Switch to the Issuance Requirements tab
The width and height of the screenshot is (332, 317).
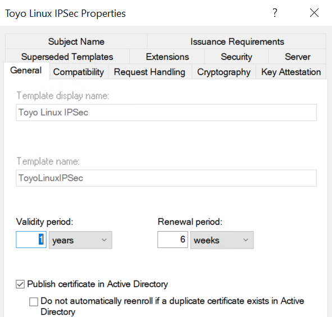point(237,42)
